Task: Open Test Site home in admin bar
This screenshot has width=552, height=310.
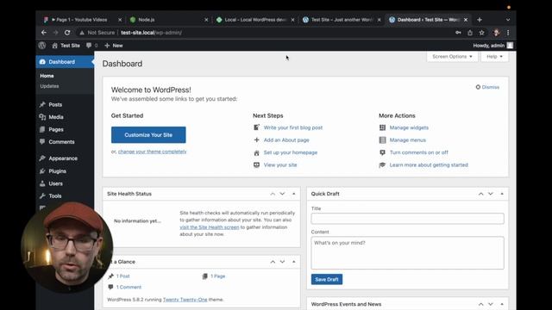Action: (x=66, y=46)
